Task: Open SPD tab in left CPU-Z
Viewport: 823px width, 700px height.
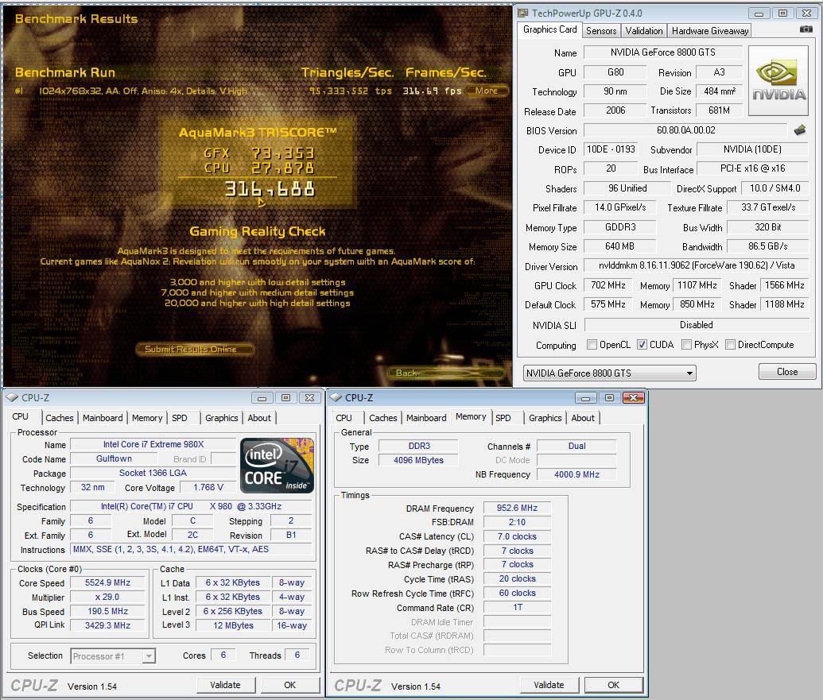Action: 180,418
